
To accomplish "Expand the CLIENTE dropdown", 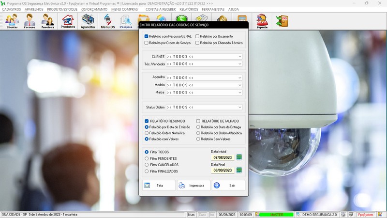I will (239, 57).
